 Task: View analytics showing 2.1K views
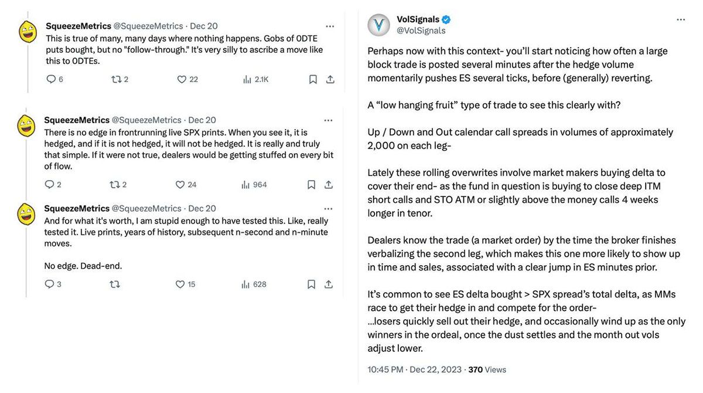[x=255, y=79]
